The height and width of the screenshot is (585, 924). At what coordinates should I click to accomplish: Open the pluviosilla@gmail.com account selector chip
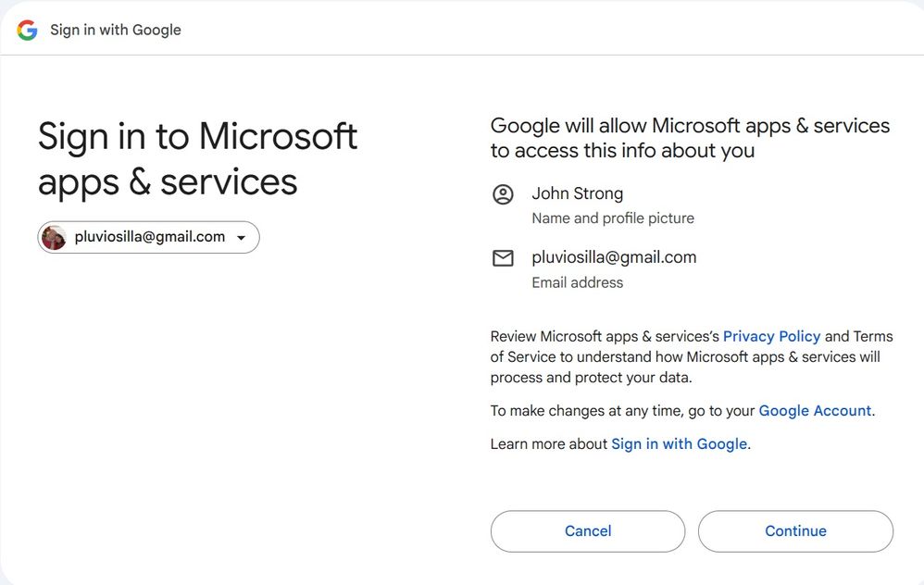(149, 237)
